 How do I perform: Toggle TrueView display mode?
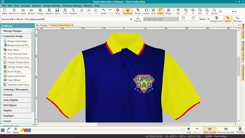128,11
